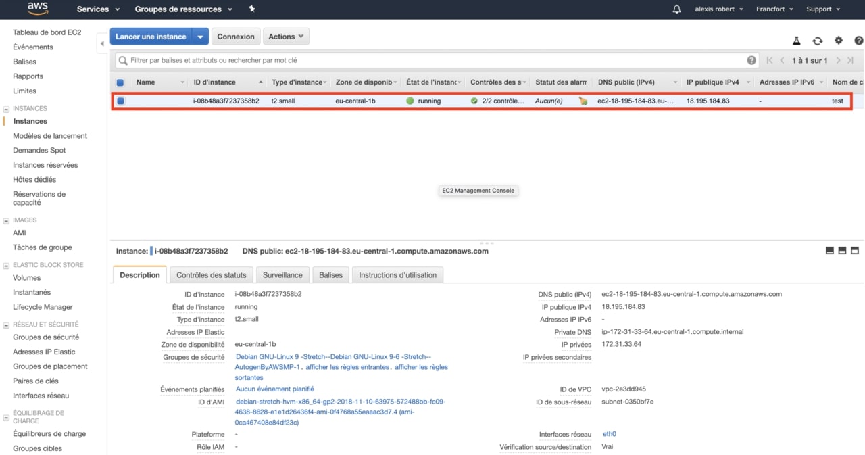The height and width of the screenshot is (455, 865).
Task: Switch to the Balises tab
Action: [331, 275]
